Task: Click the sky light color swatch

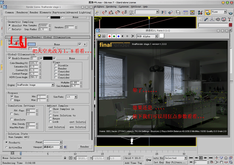Action: pos(32,44)
